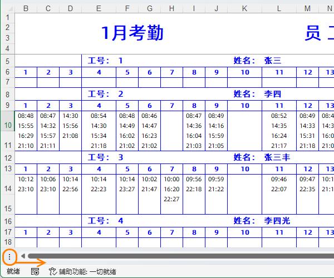Open the macro recording status icon
The image size is (334, 278).
35,272
